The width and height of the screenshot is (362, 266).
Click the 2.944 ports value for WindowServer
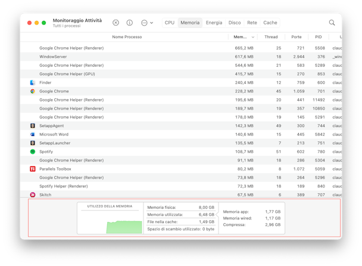pos(299,57)
